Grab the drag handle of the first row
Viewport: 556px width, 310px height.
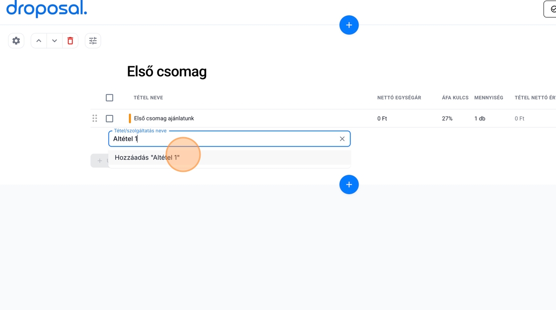tap(95, 118)
